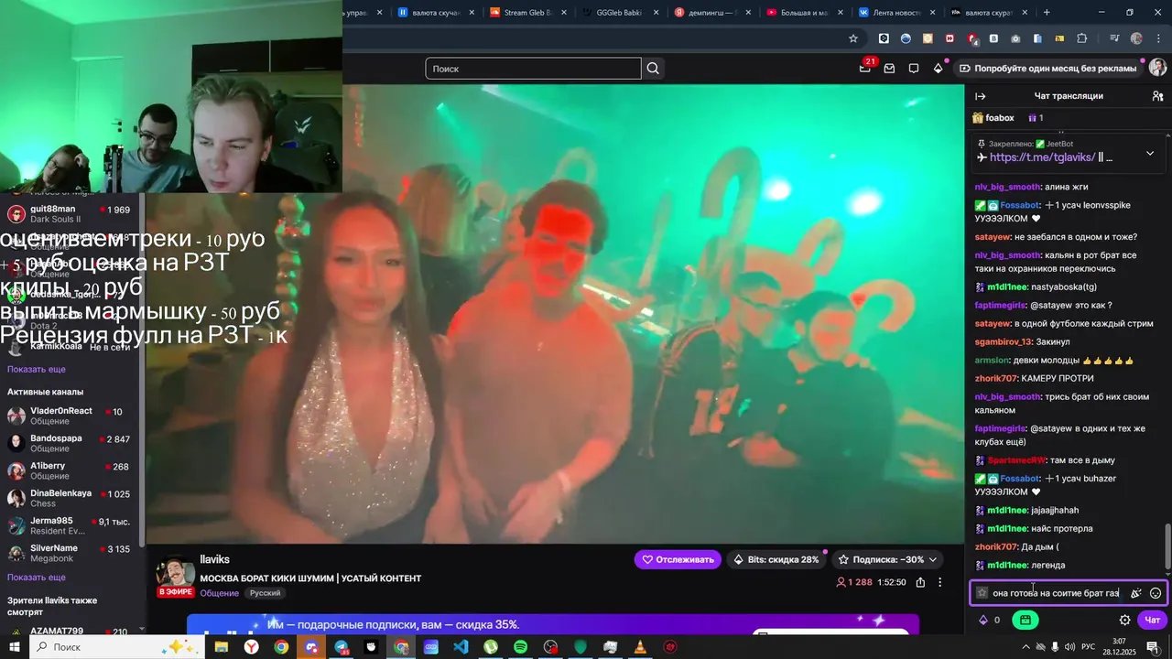Open the chat community users icon

pyautogui.click(x=1157, y=96)
